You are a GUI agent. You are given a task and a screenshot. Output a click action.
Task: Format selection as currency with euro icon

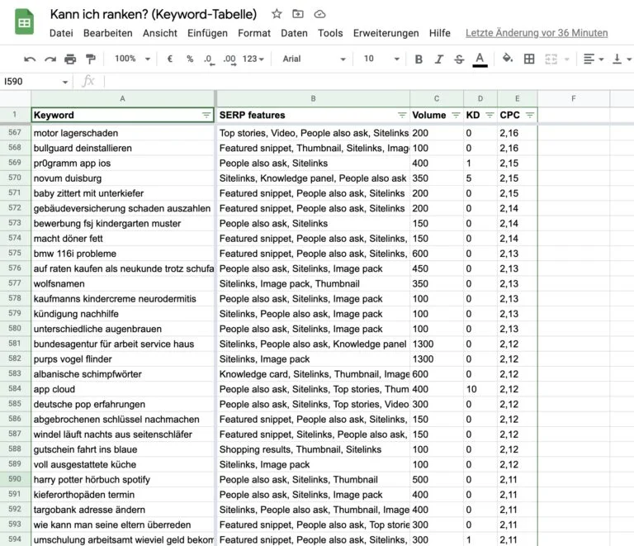170,59
